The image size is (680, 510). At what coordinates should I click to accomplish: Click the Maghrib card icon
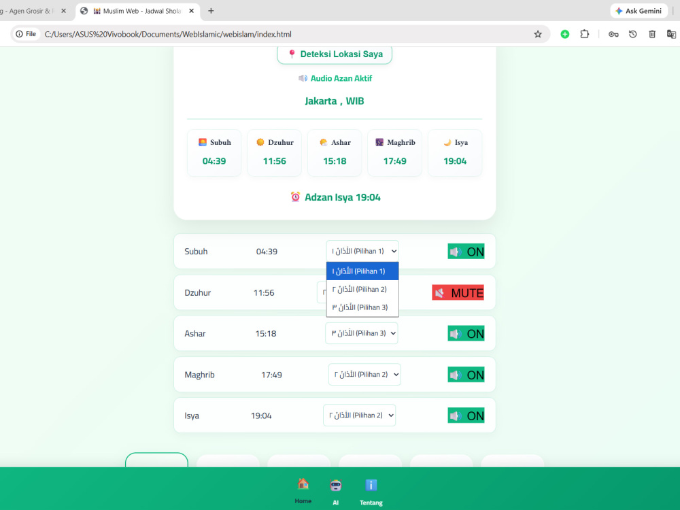[x=379, y=142]
